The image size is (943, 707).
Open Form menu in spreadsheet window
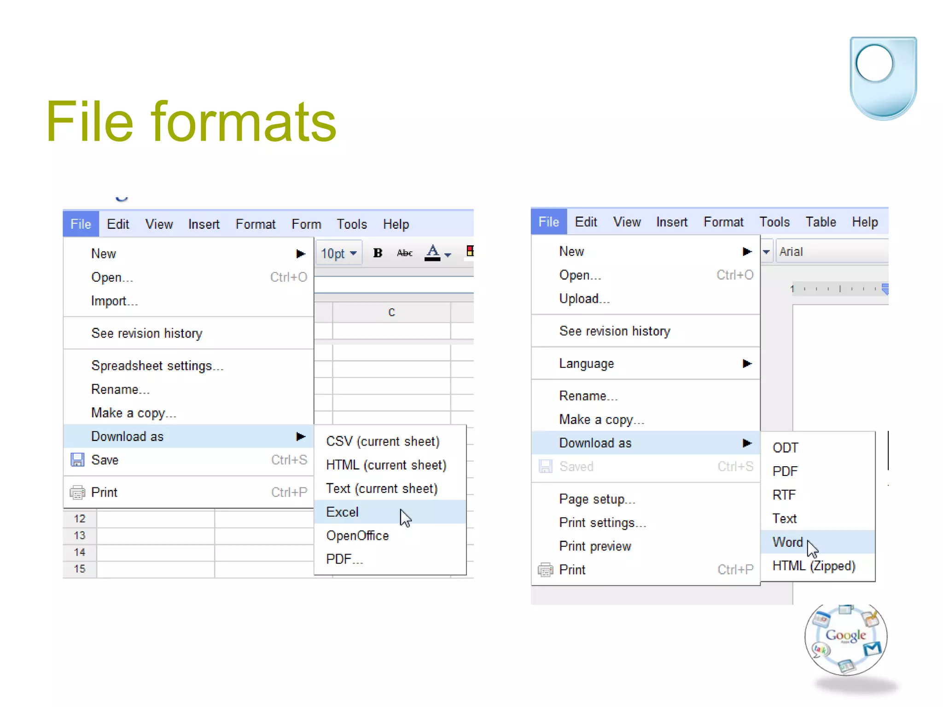(306, 224)
